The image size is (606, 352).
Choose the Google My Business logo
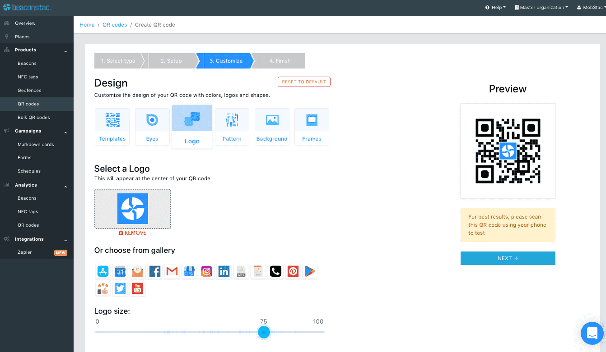189,271
